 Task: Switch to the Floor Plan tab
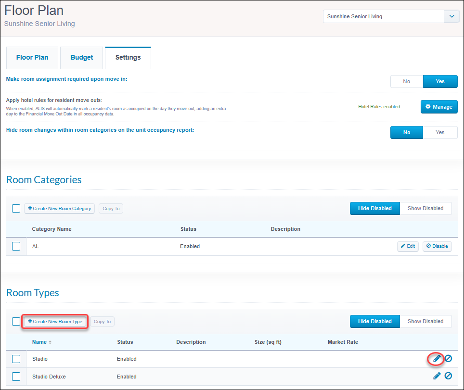coord(32,57)
